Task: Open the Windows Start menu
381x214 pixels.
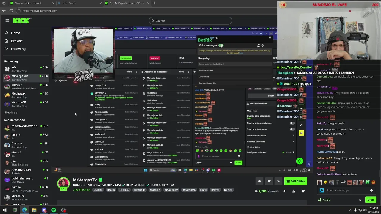Action: [x=5, y=210]
